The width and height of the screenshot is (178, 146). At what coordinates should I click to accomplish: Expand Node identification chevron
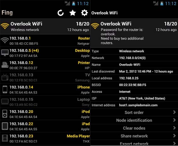[175, 120]
